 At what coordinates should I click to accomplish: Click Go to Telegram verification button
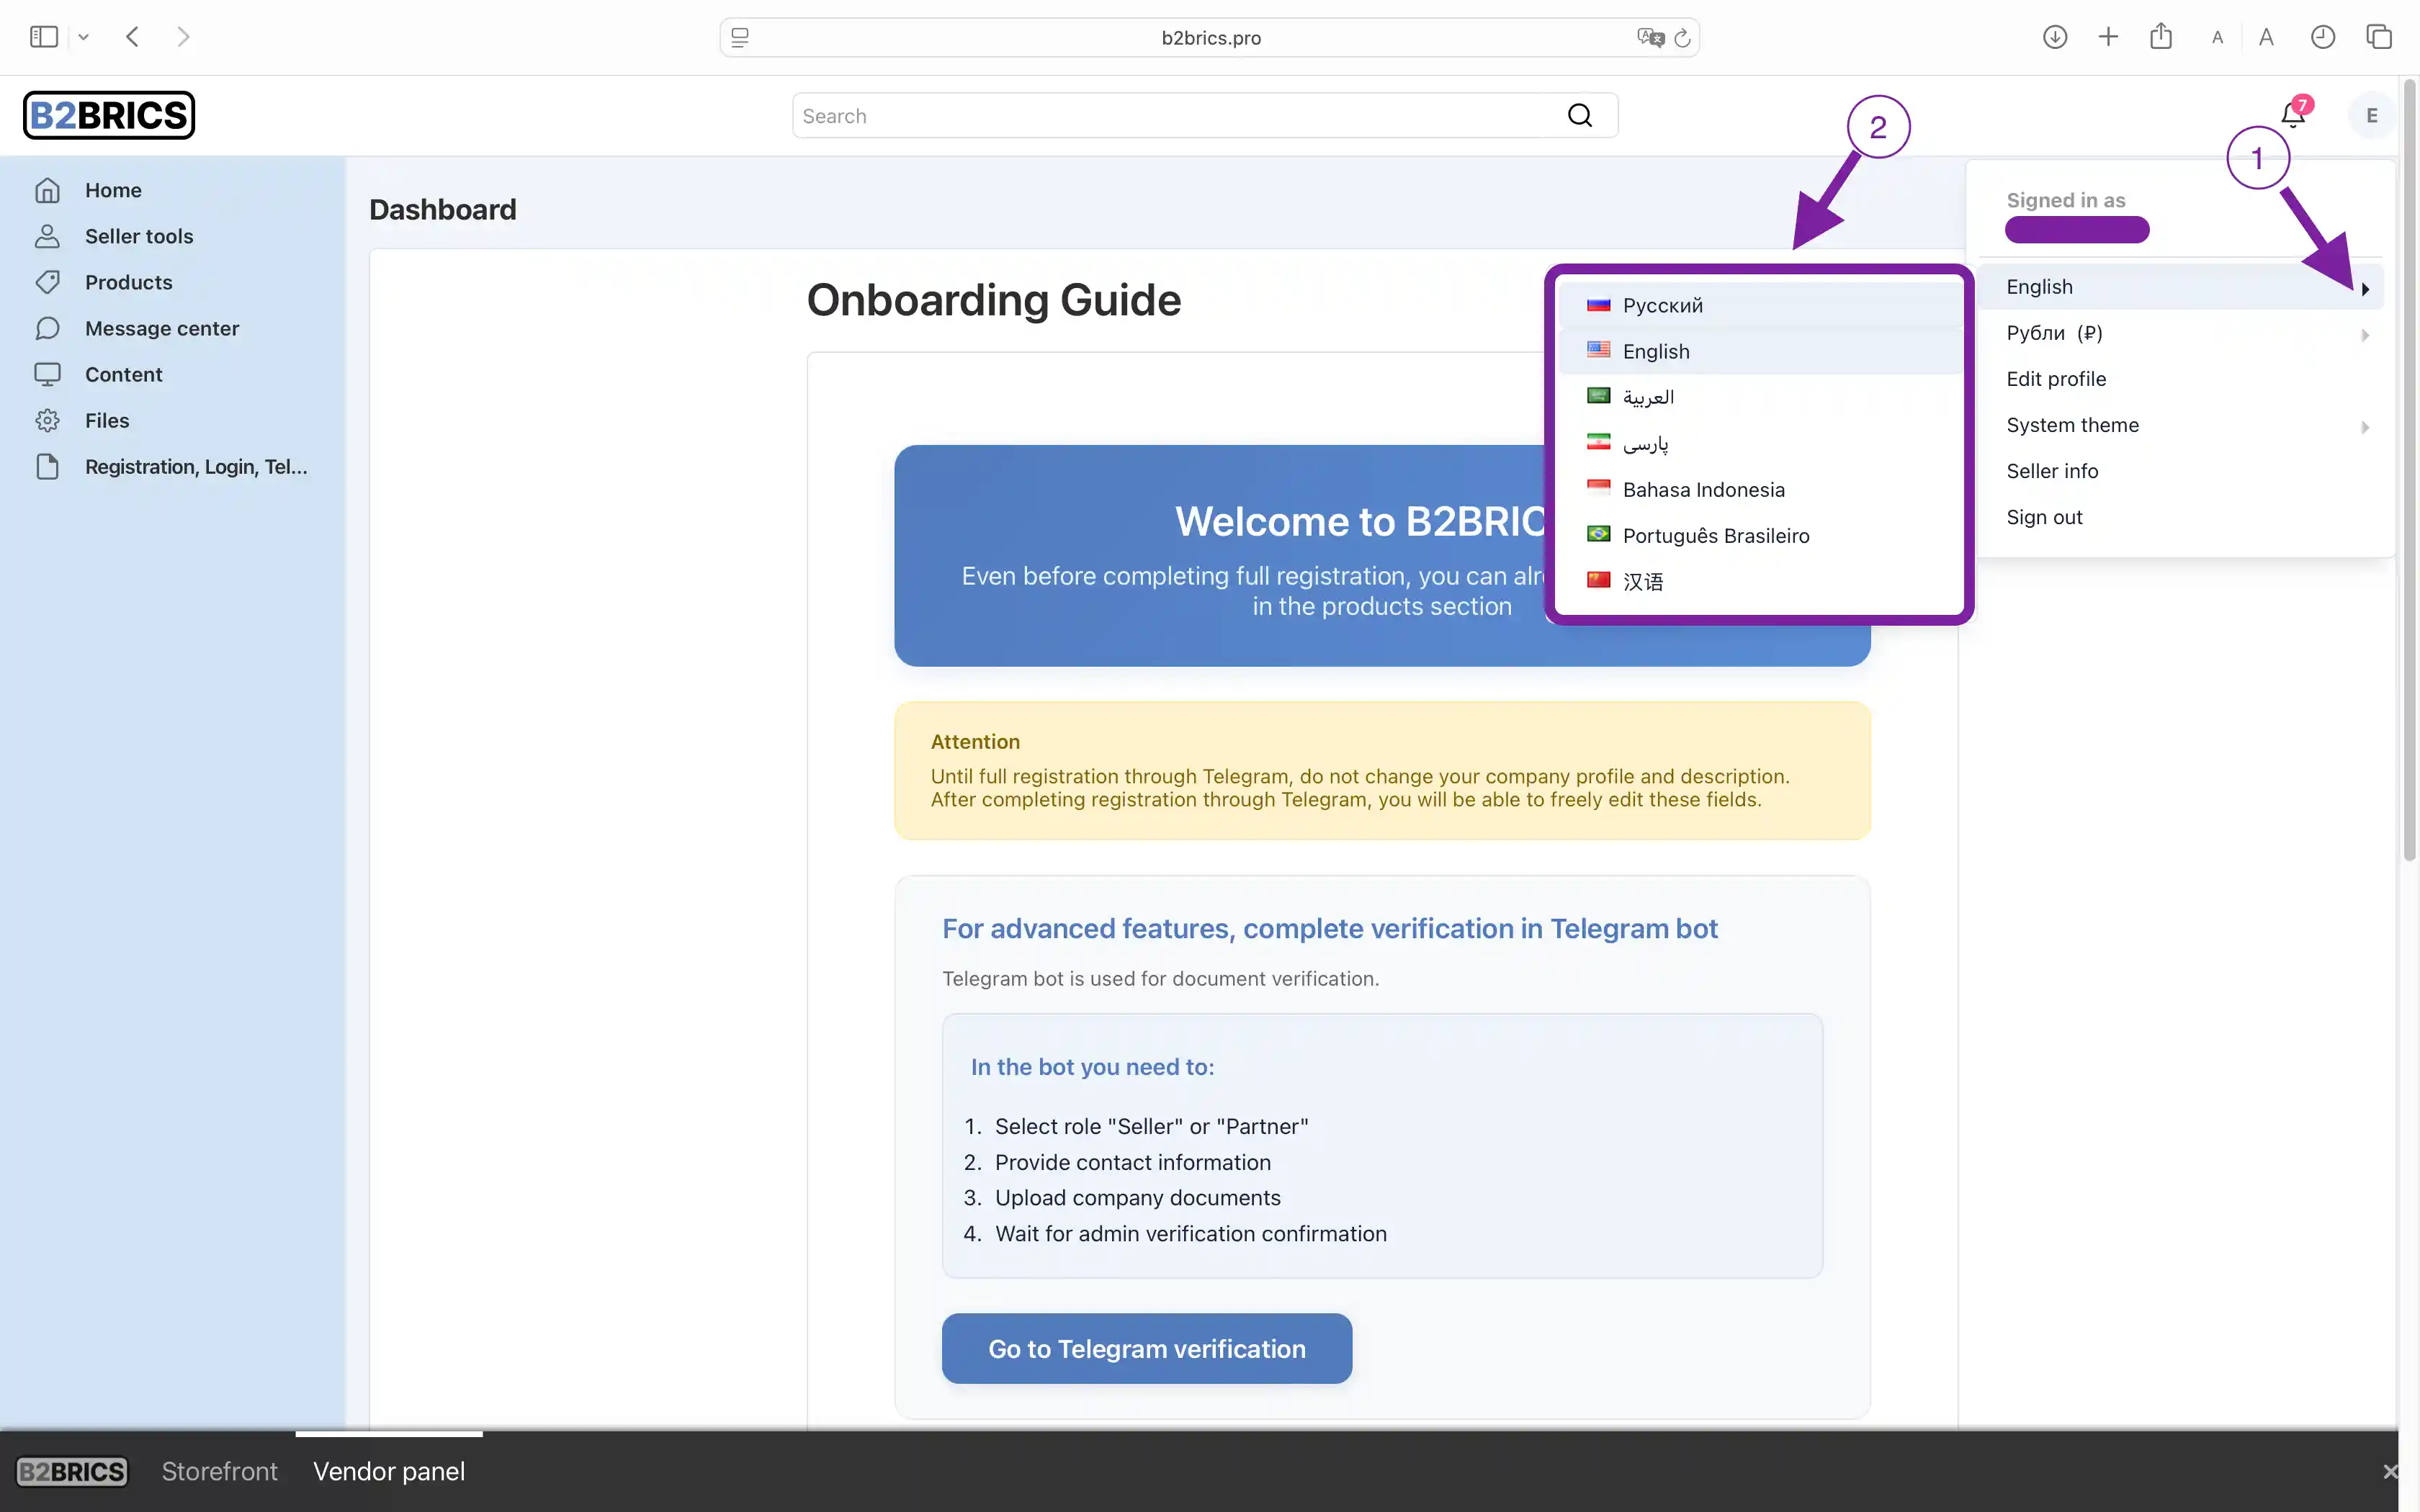coord(1147,1349)
